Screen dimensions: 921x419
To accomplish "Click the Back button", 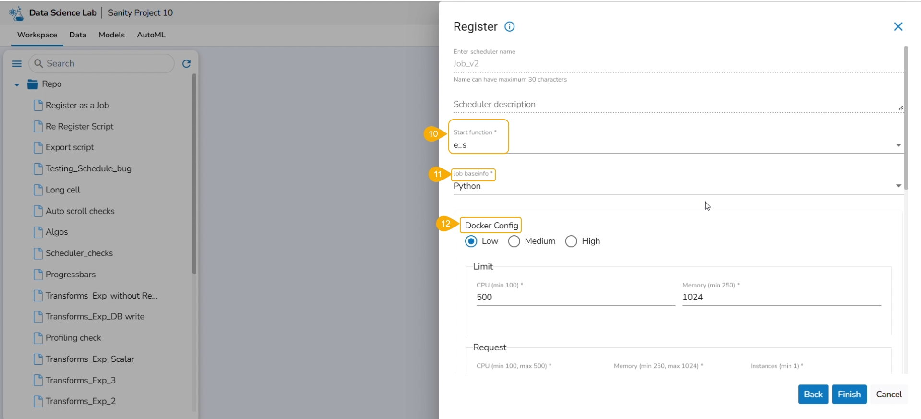I will tap(813, 395).
